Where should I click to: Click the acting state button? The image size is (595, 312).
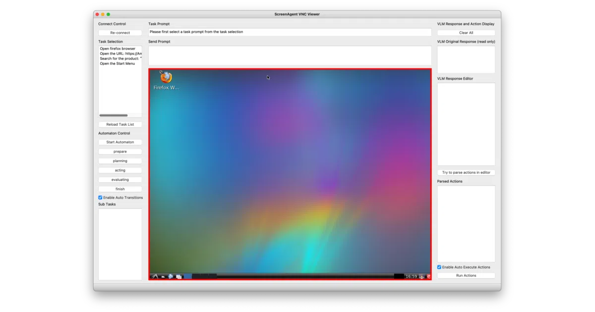(x=120, y=170)
